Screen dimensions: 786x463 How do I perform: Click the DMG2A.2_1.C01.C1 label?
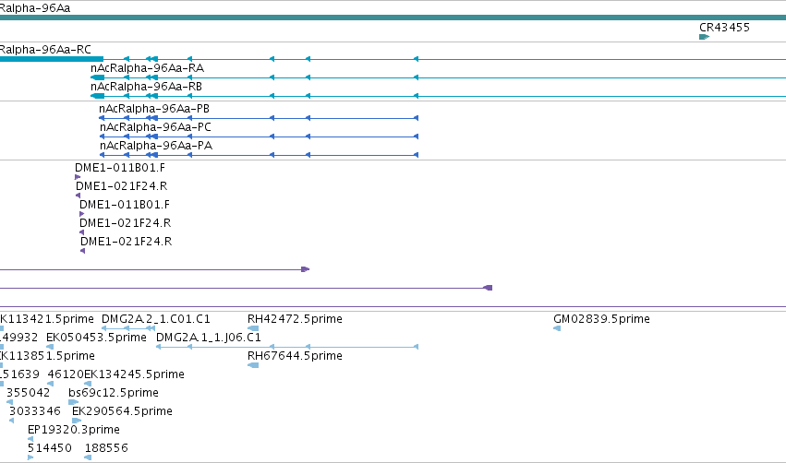click(156, 319)
